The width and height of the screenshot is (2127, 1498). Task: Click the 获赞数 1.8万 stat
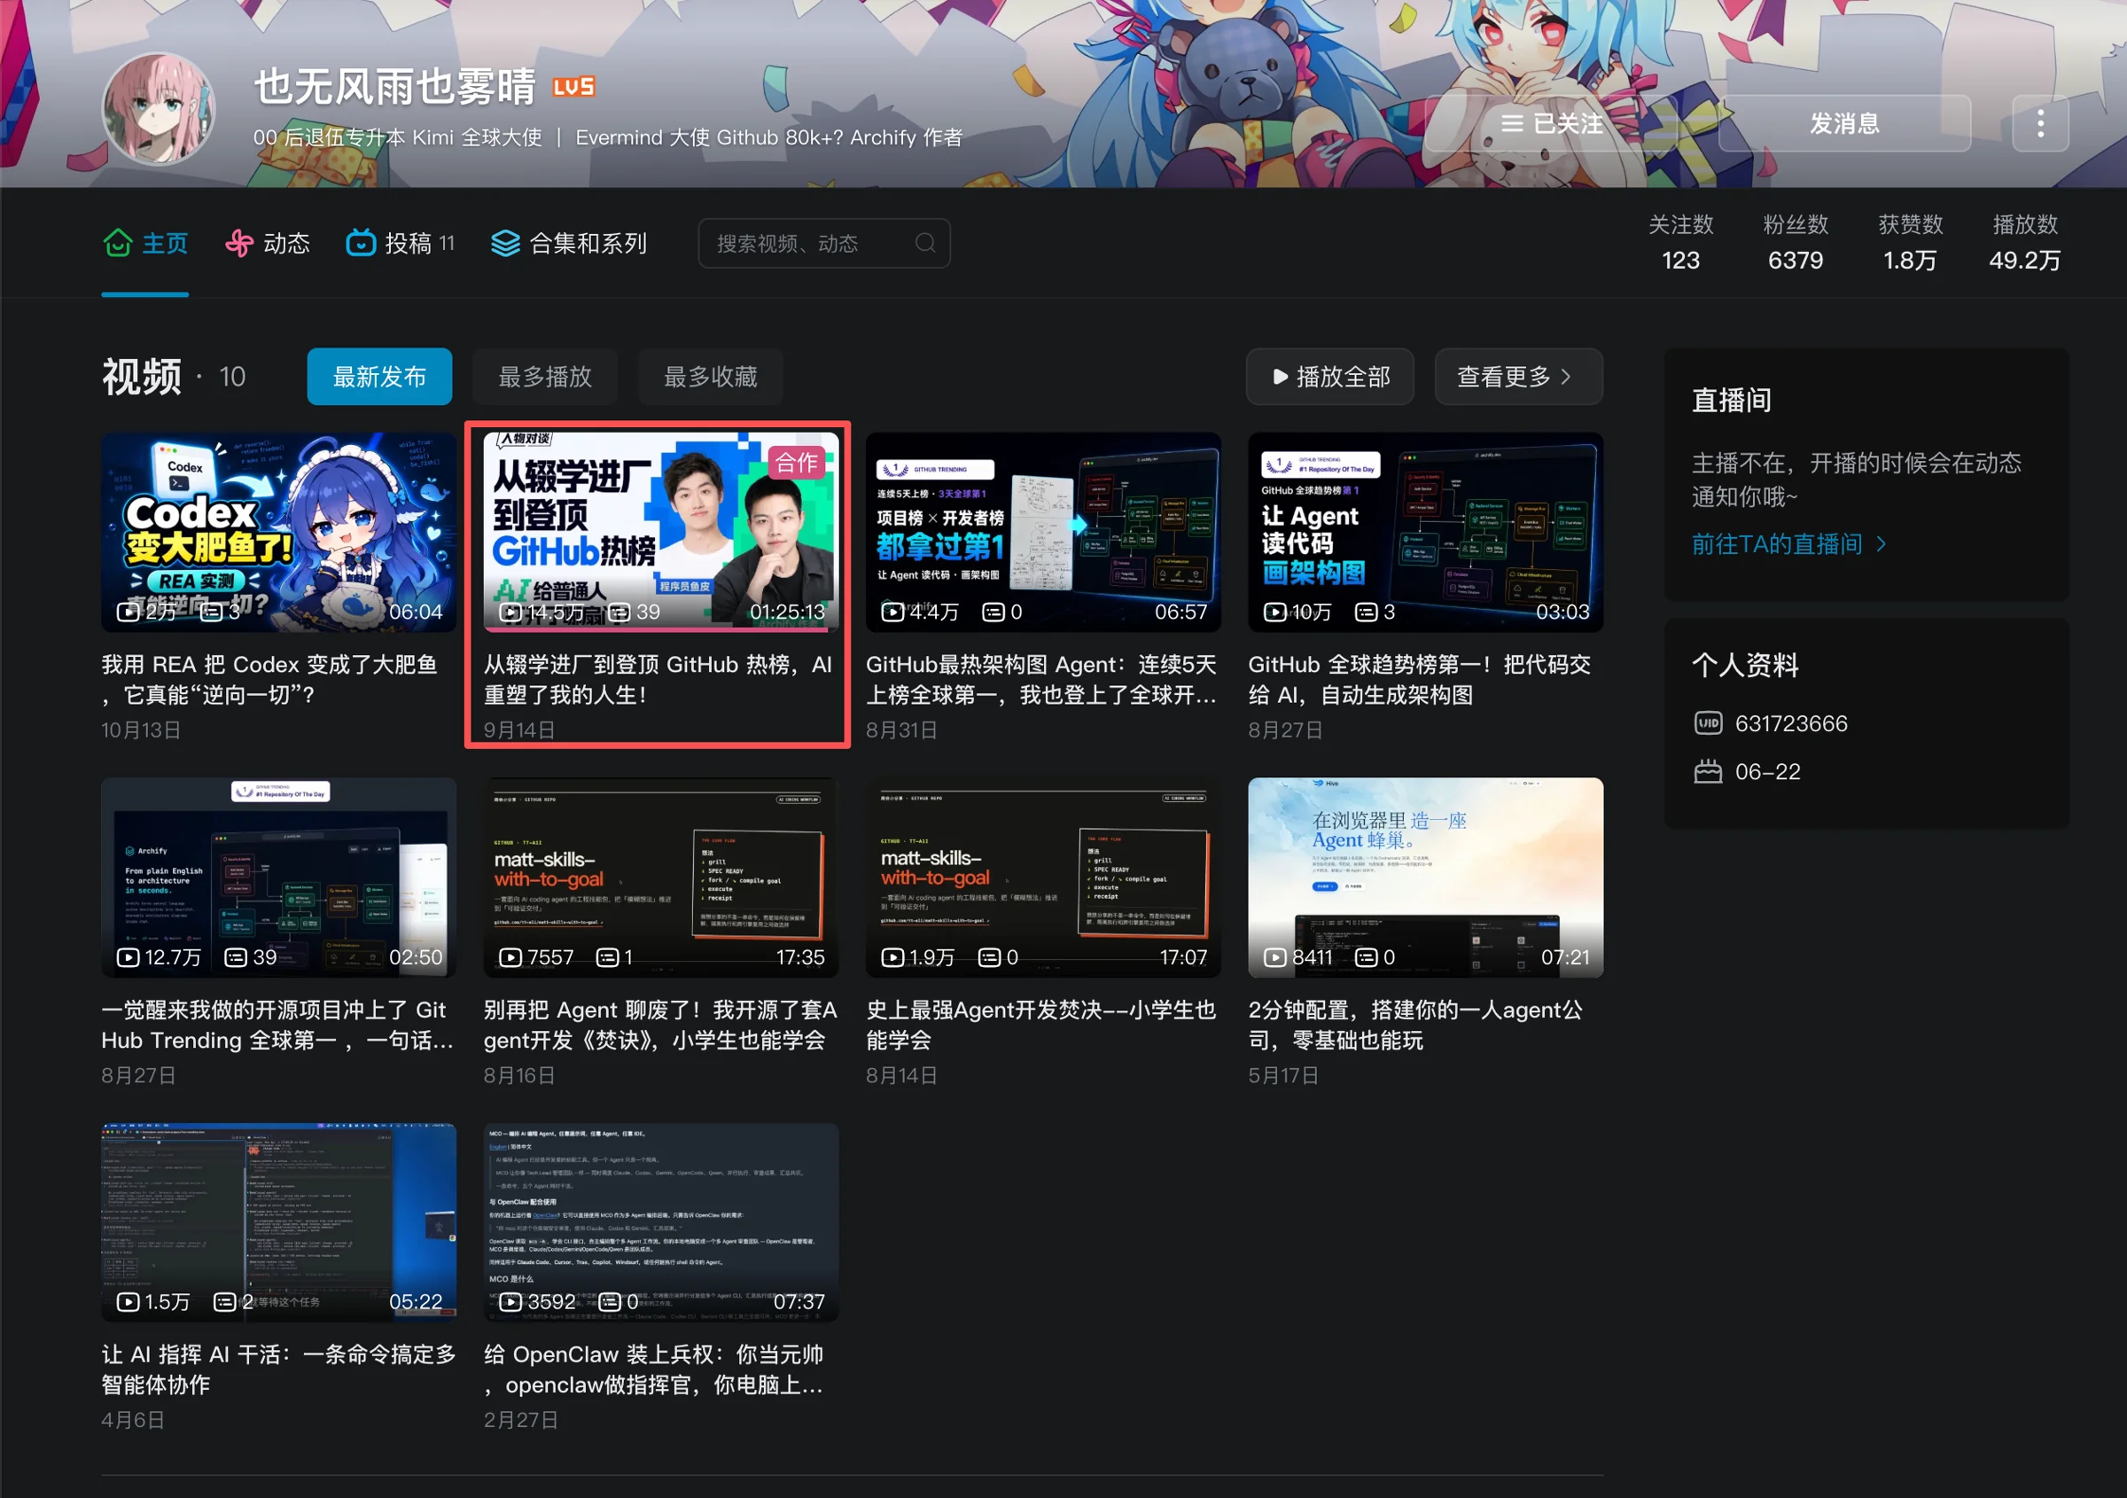(1910, 243)
